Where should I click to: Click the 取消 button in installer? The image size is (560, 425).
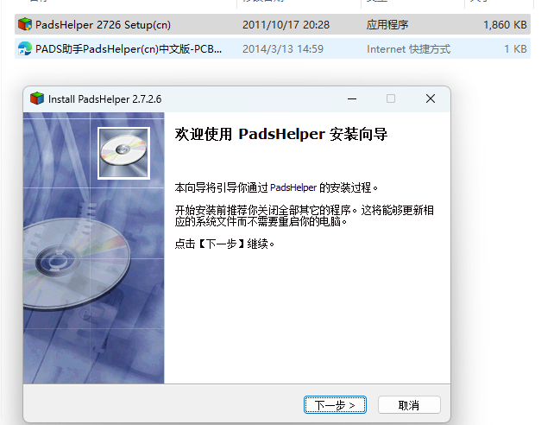[409, 404]
